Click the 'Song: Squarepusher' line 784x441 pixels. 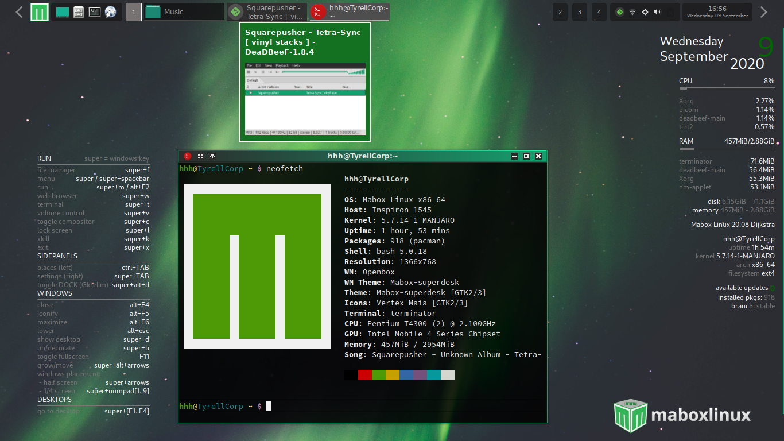[x=443, y=354]
